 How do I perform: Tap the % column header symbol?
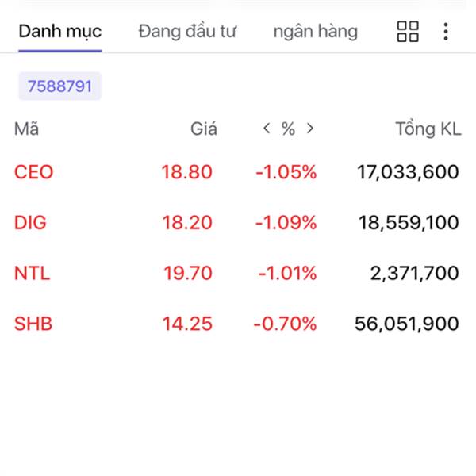[x=288, y=129]
